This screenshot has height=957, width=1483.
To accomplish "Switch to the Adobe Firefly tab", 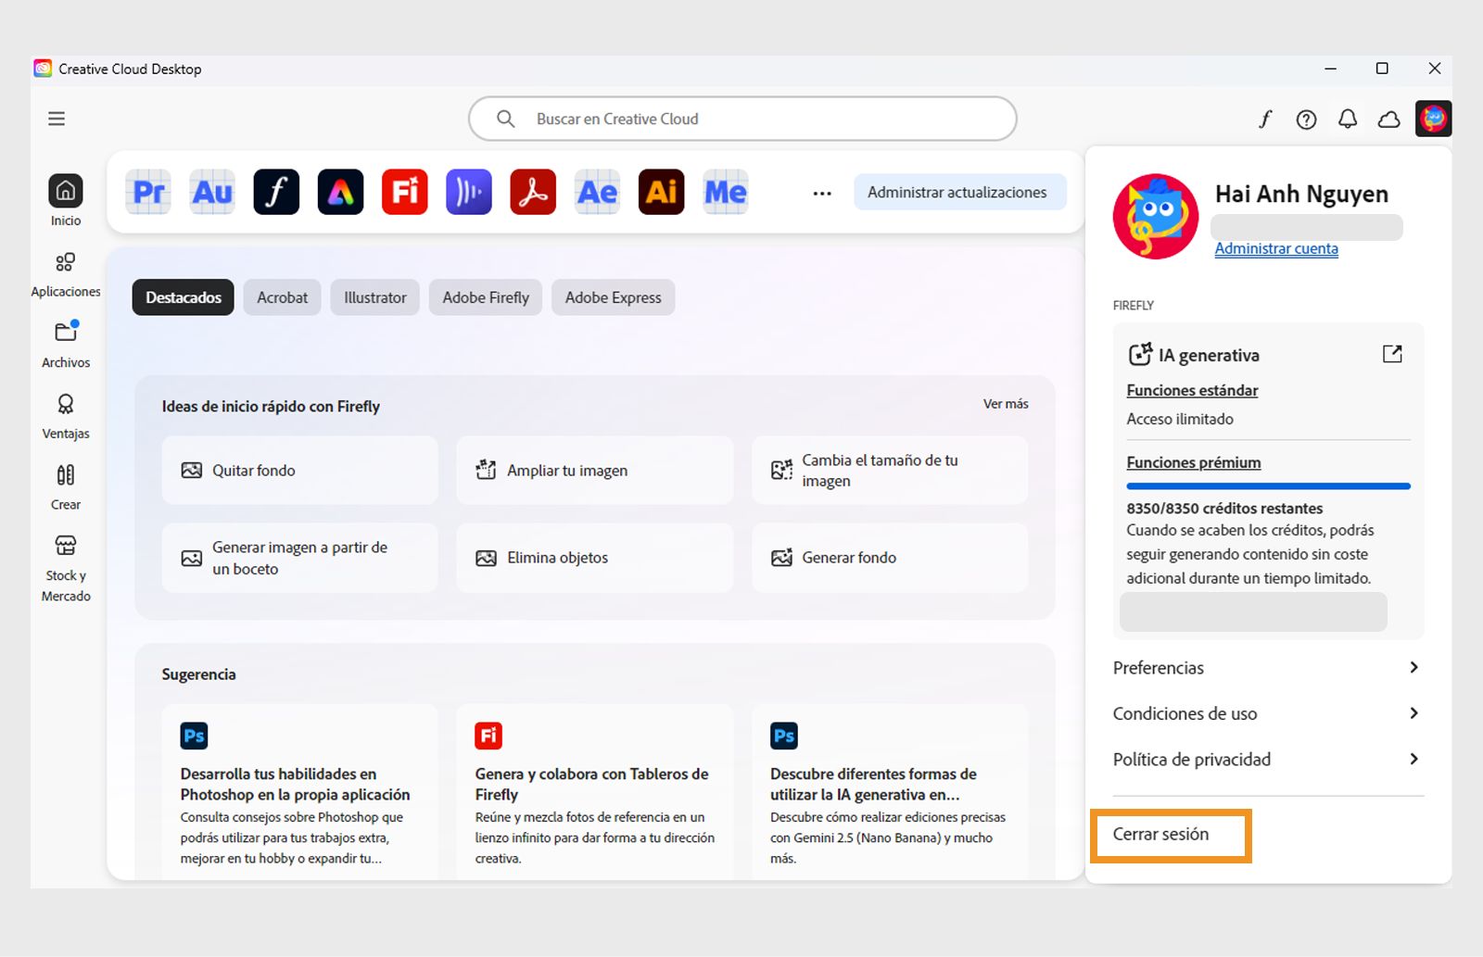I will [486, 297].
